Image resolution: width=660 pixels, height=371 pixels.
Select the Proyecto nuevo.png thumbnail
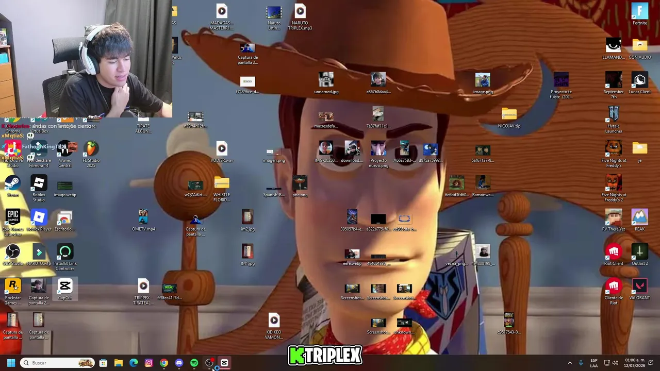tap(378, 154)
